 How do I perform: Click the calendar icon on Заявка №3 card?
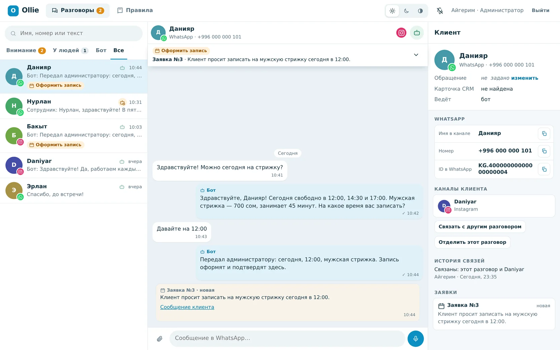[x=441, y=306]
